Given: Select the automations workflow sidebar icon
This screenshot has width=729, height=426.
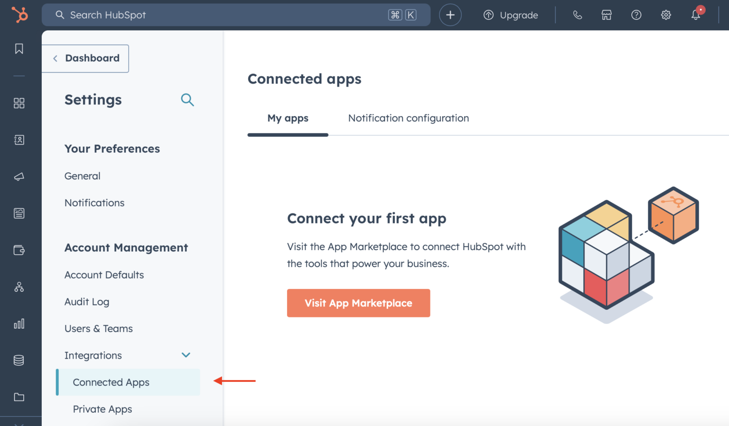Looking at the screenshot, I should pyautogui.click(x=19, y=287).
